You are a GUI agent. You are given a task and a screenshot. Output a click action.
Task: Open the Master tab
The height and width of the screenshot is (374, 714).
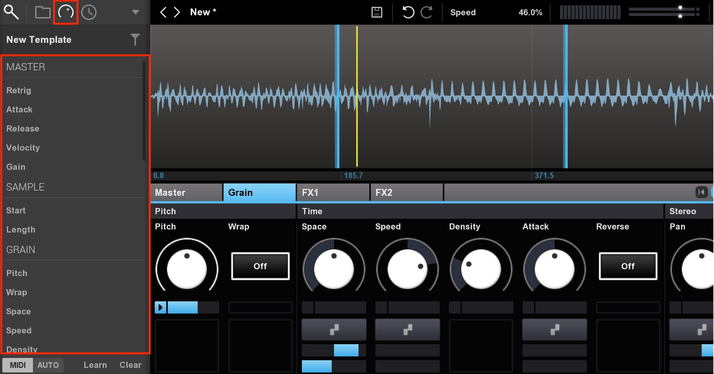point(186,193)
